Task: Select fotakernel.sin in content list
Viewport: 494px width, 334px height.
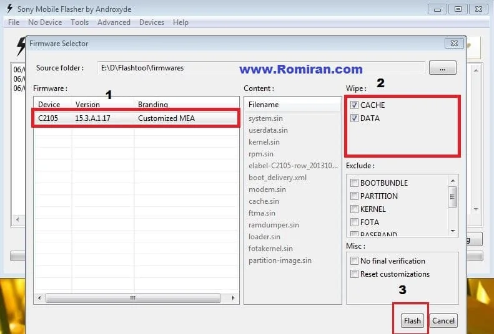Action: point(270,249)
